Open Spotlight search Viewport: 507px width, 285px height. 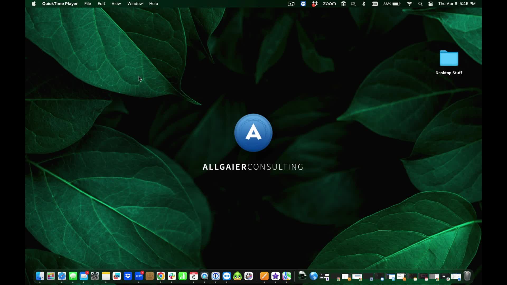[420, 4]
